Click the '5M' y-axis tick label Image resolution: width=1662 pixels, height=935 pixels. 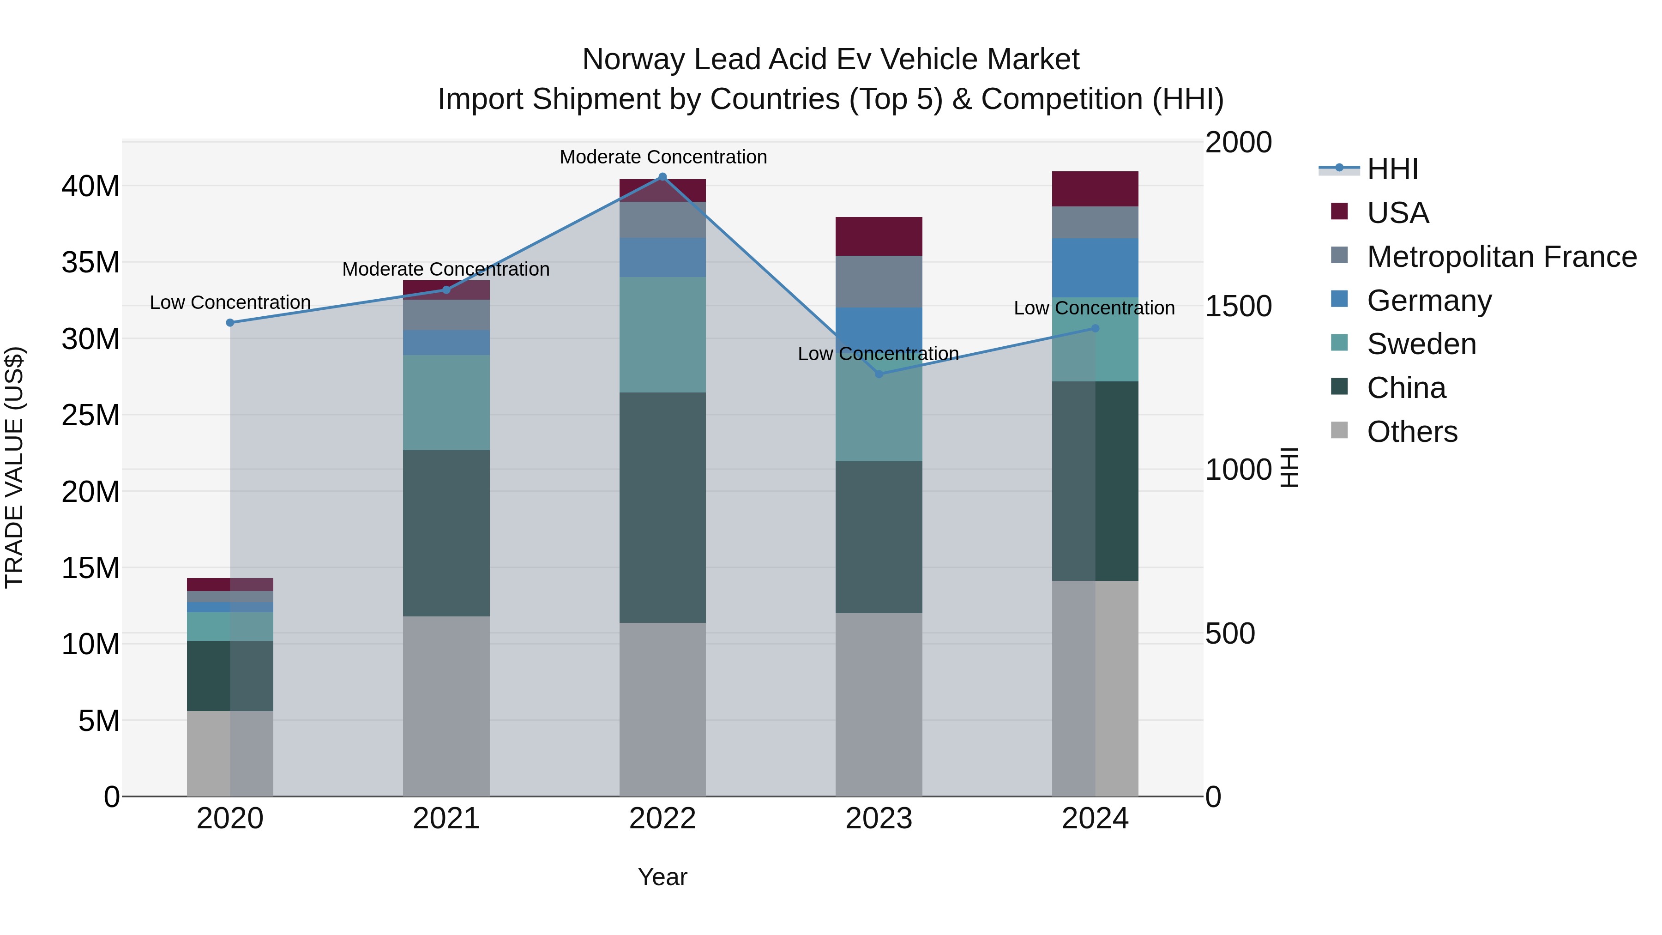coord(99,721)
